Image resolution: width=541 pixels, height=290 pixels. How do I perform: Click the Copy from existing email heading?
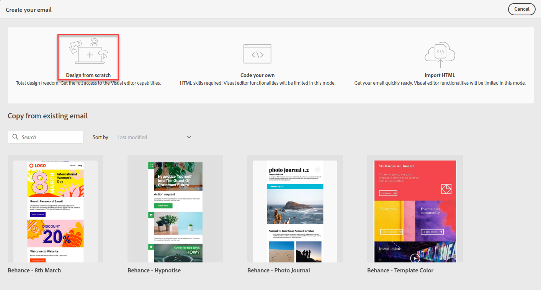[x=48, y=116]
